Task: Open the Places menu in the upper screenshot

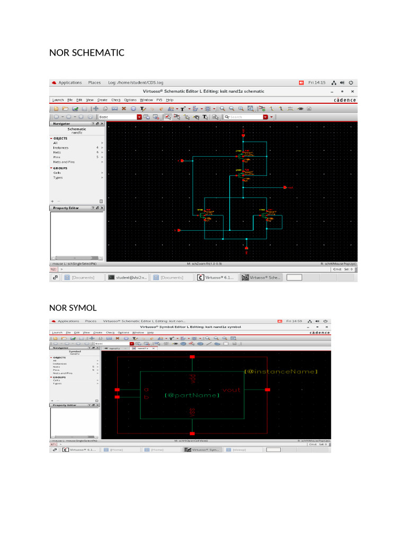Action: [94, 83]
